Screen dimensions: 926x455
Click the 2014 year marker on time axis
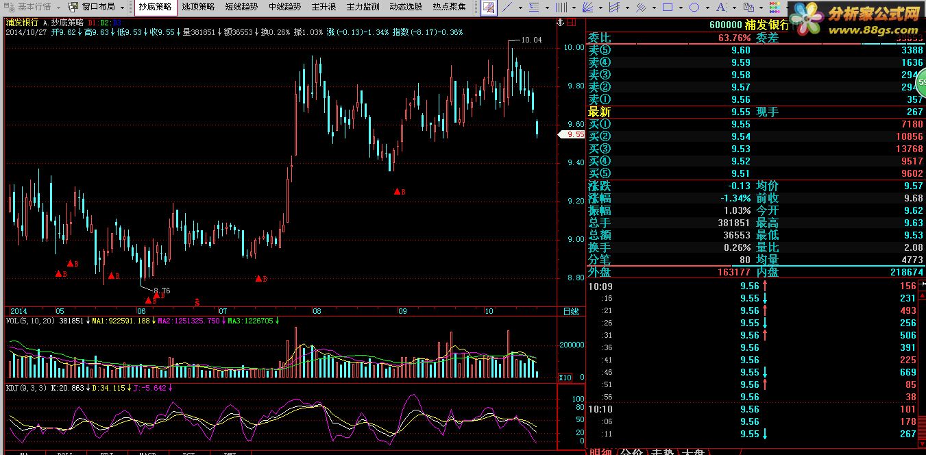[19, 311]
